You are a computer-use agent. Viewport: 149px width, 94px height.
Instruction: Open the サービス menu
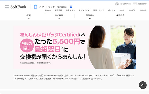132,10
